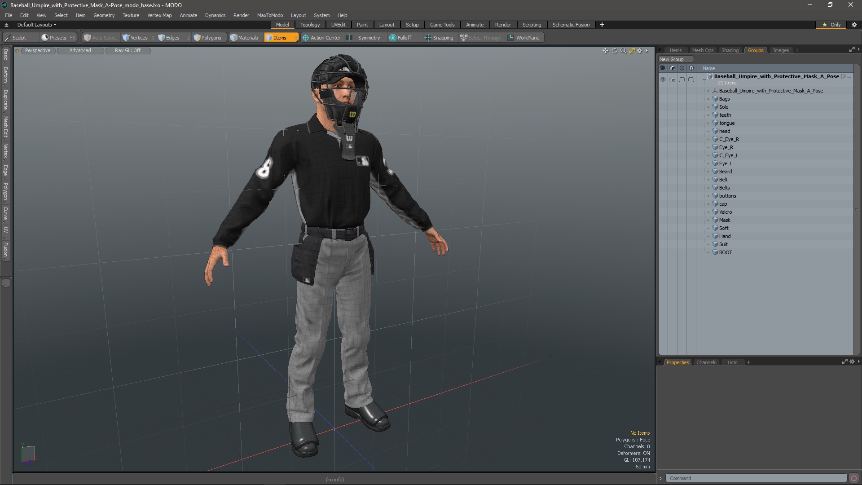Click the viewport zoom magnifier icon

(623, 51)
